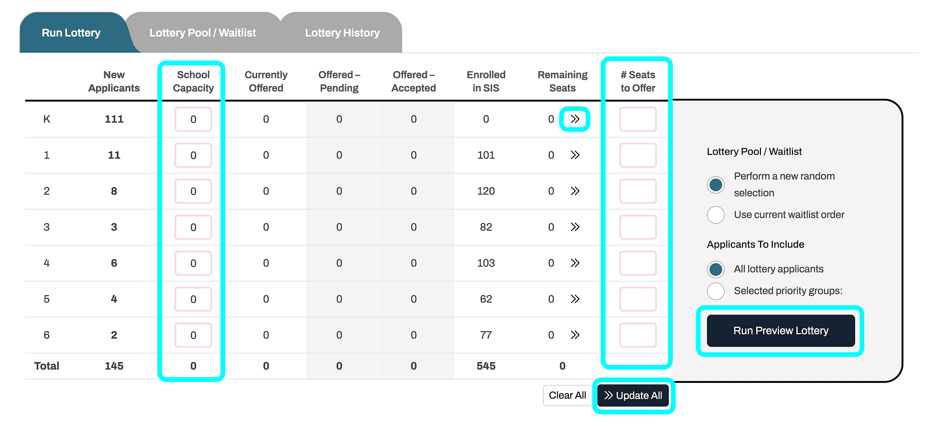The height and width of the screenshot is (426, 930).
Task: Open the Run Lottery tab
Action: click(x=71, y=33)
